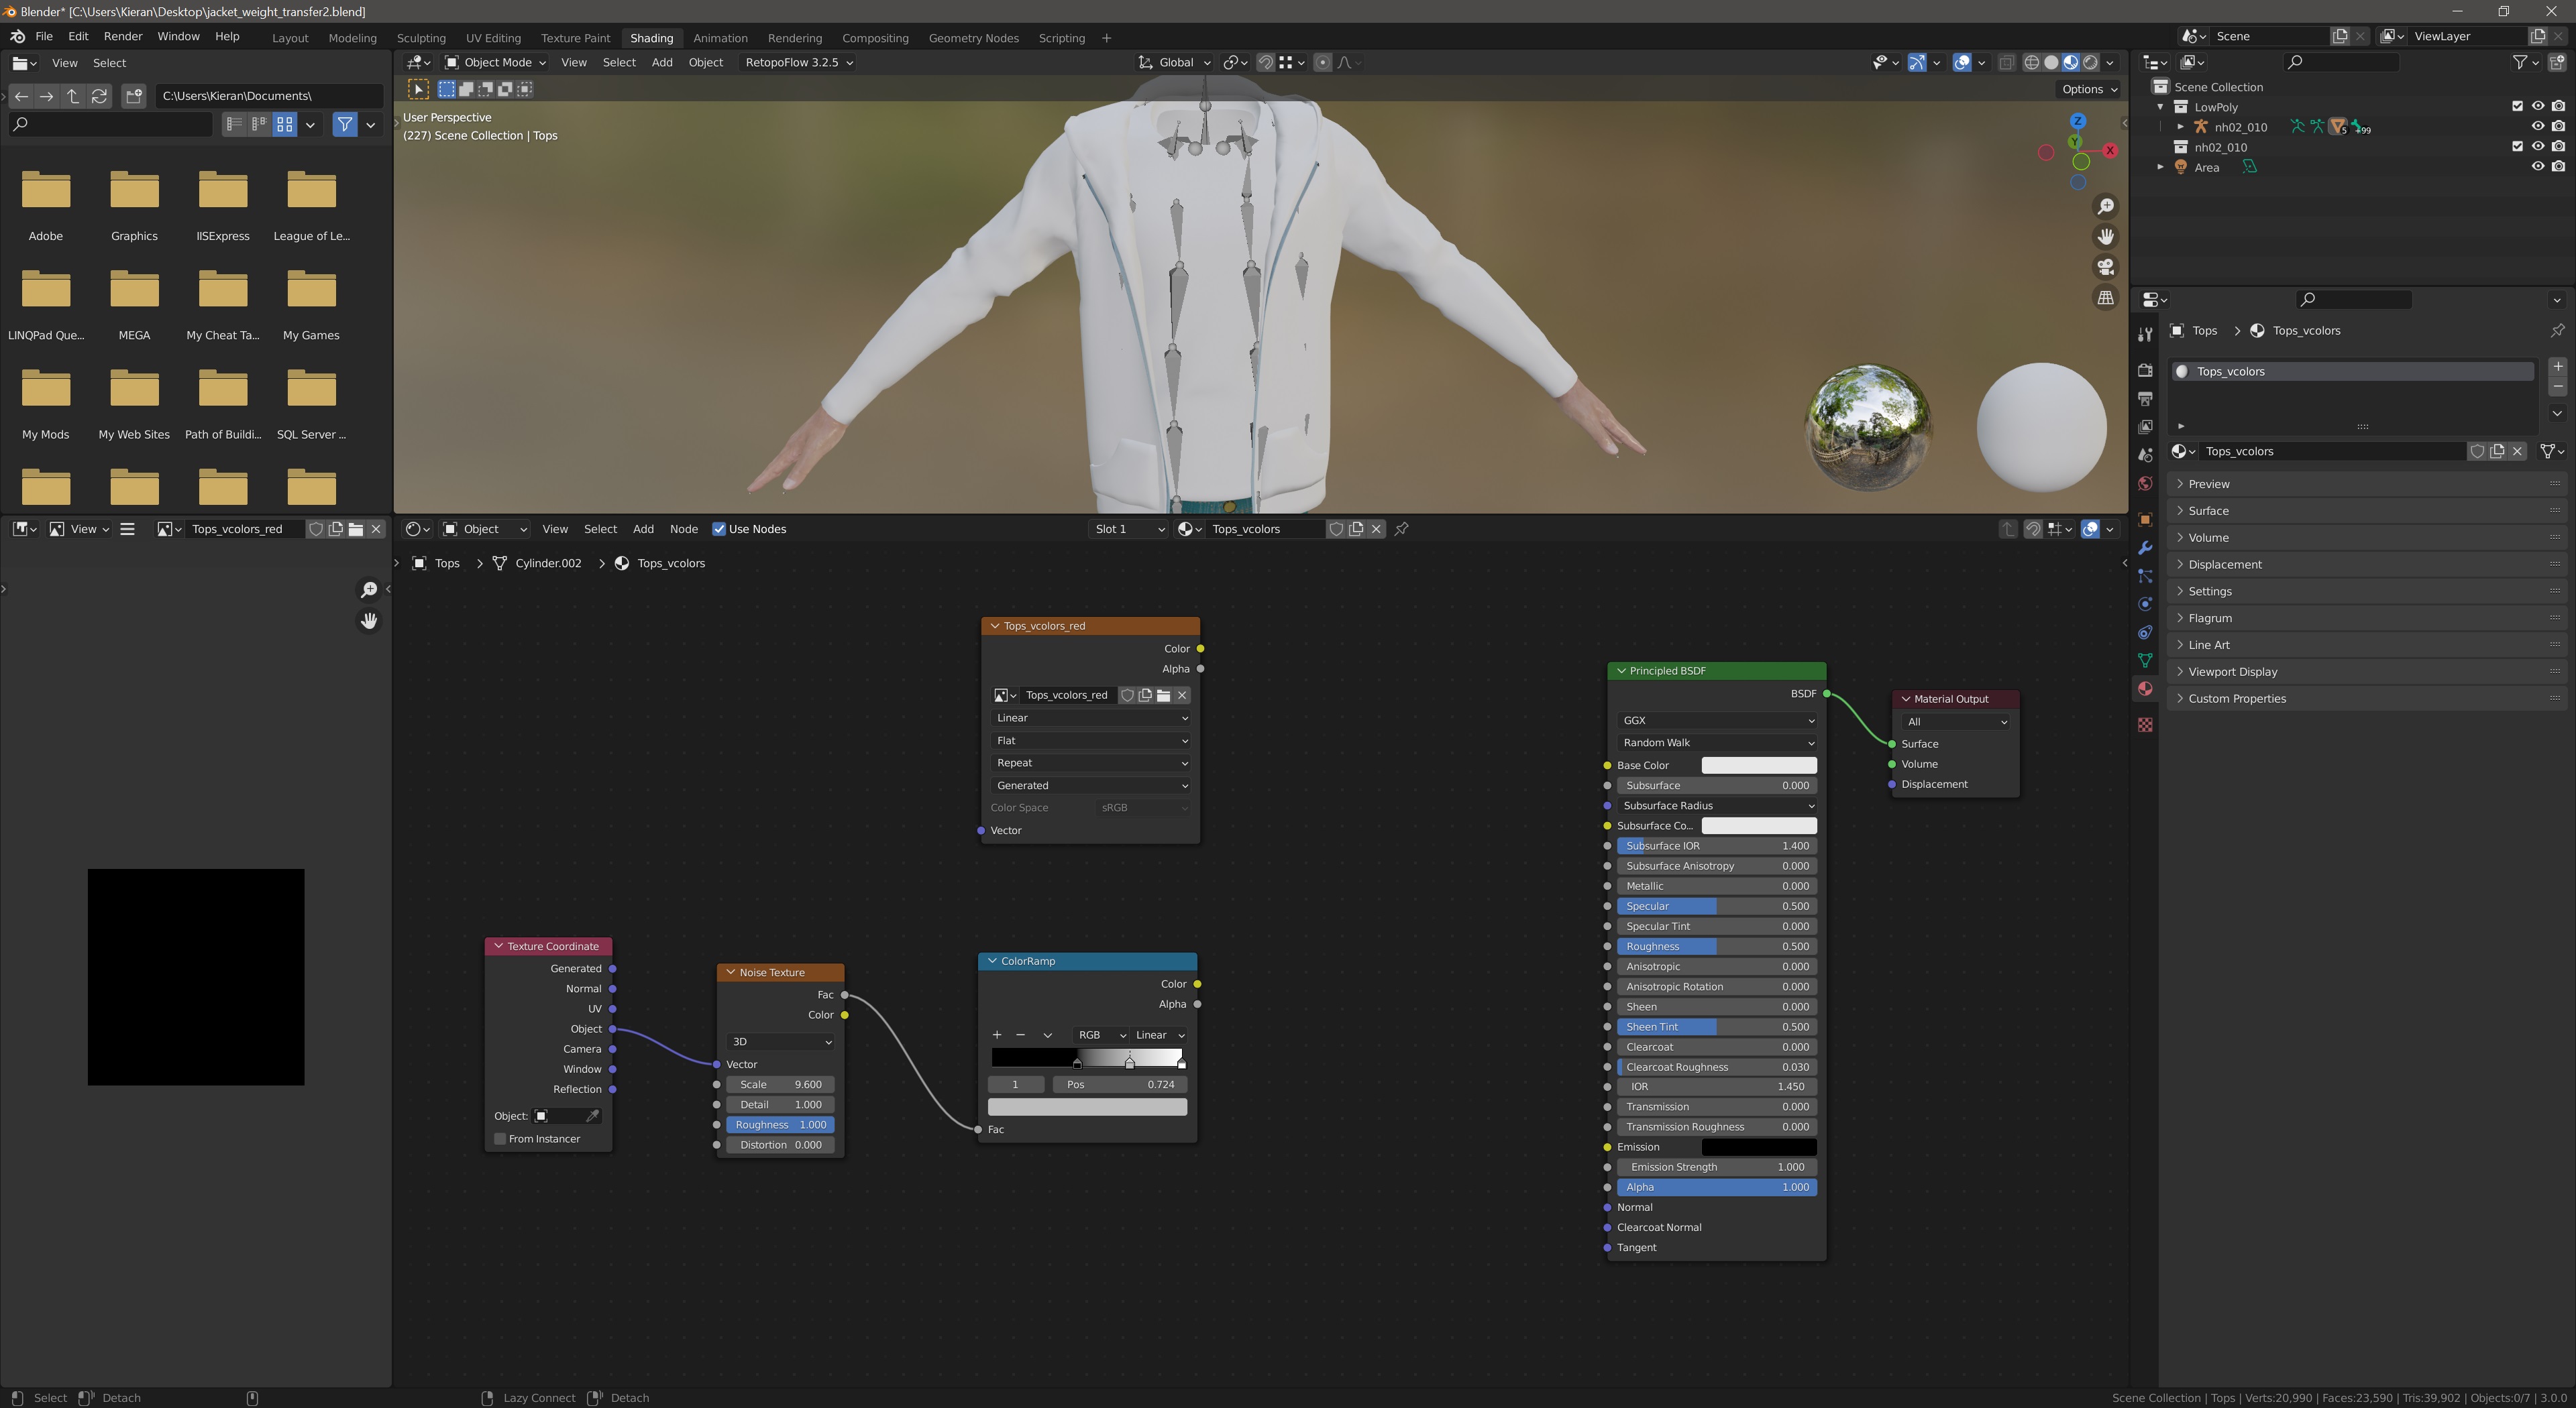
Task: Click the viewport zoom magnifier icon
Action: pos(2105,206)
